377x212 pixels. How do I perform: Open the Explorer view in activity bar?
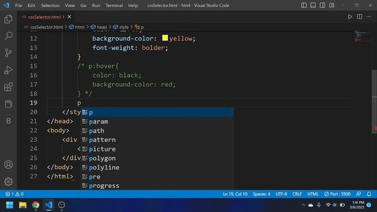point(8,19)
